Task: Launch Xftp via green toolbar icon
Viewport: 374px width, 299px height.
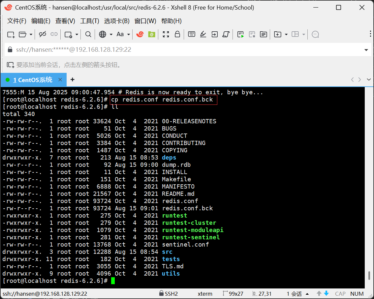Action: [x=151, y=34]
